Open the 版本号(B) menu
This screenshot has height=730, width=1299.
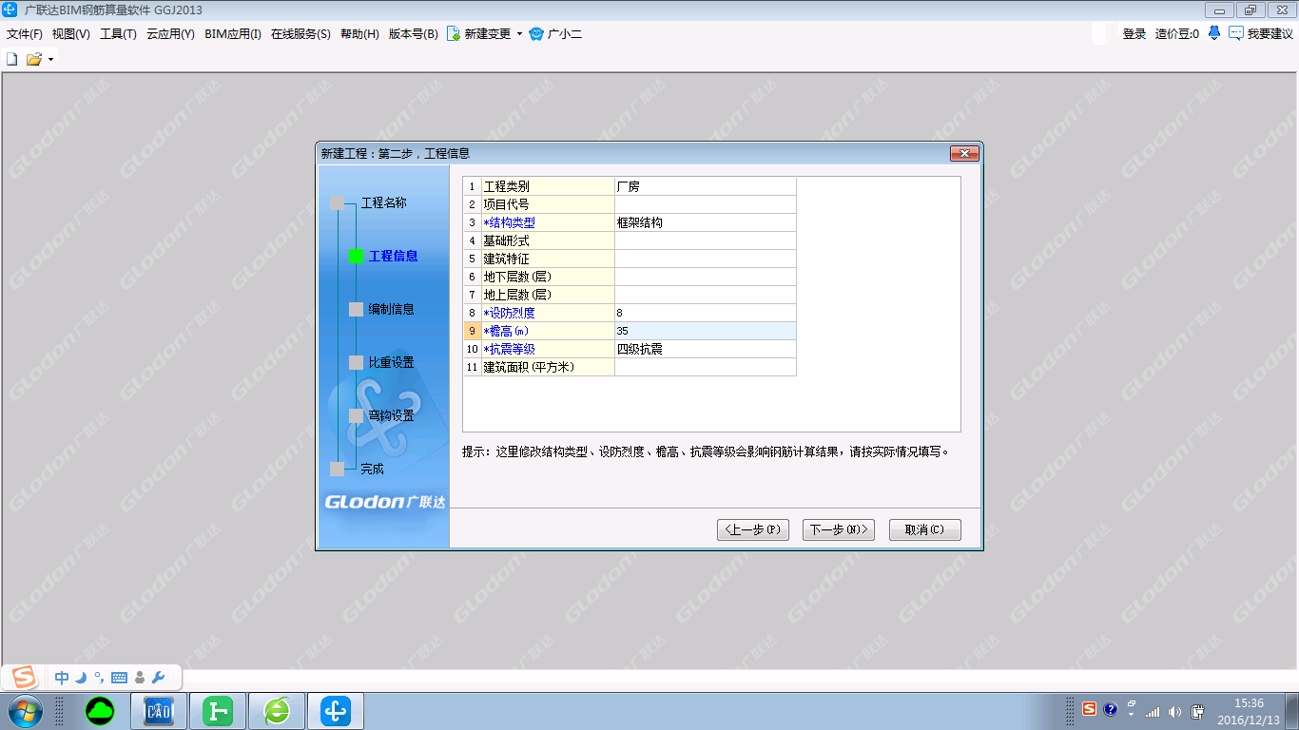coord(414,33)
